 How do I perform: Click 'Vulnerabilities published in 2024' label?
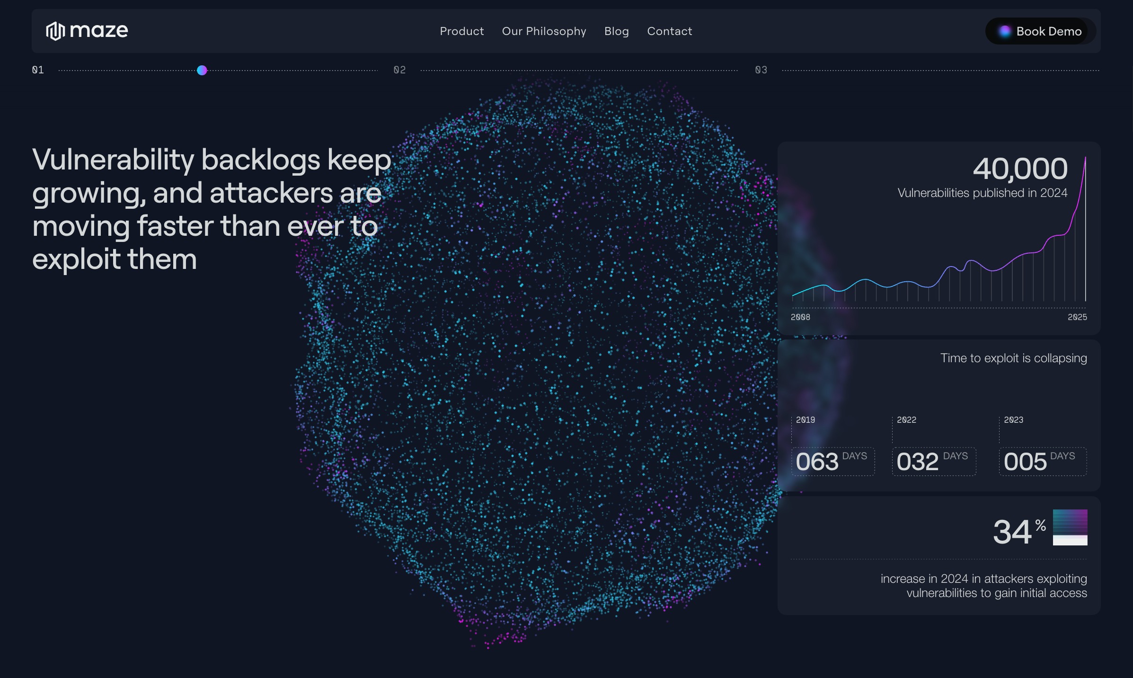[x=983, y=193]
